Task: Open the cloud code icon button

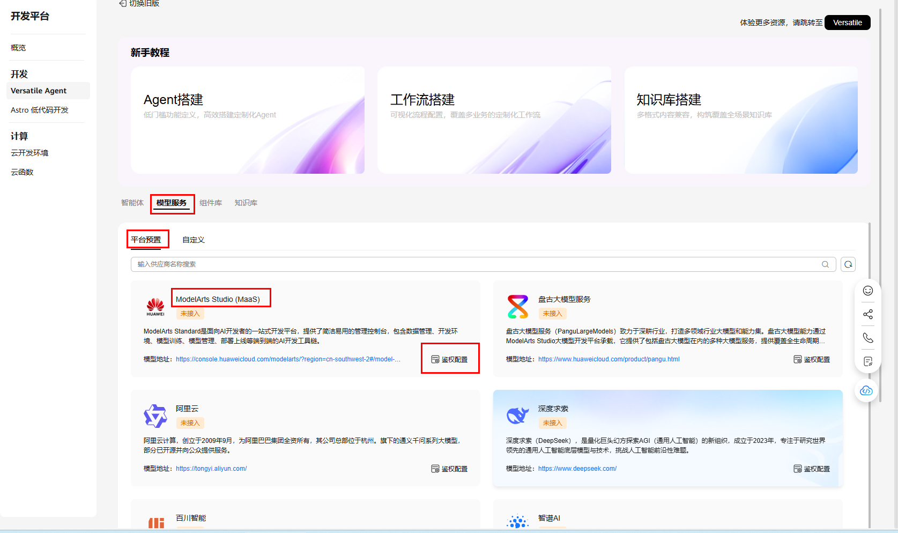Action: point(866,391)
